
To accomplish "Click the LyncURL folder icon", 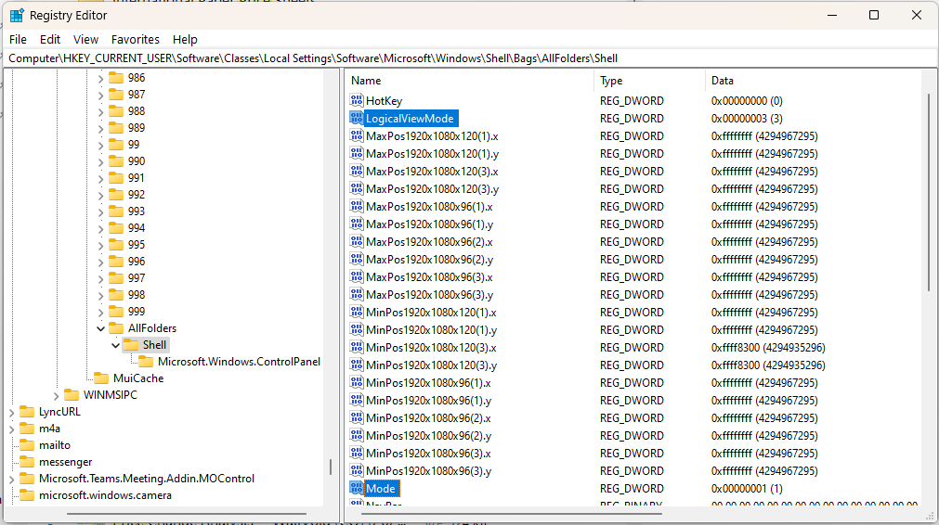I will pyautogui.click(x=27, y=412).
